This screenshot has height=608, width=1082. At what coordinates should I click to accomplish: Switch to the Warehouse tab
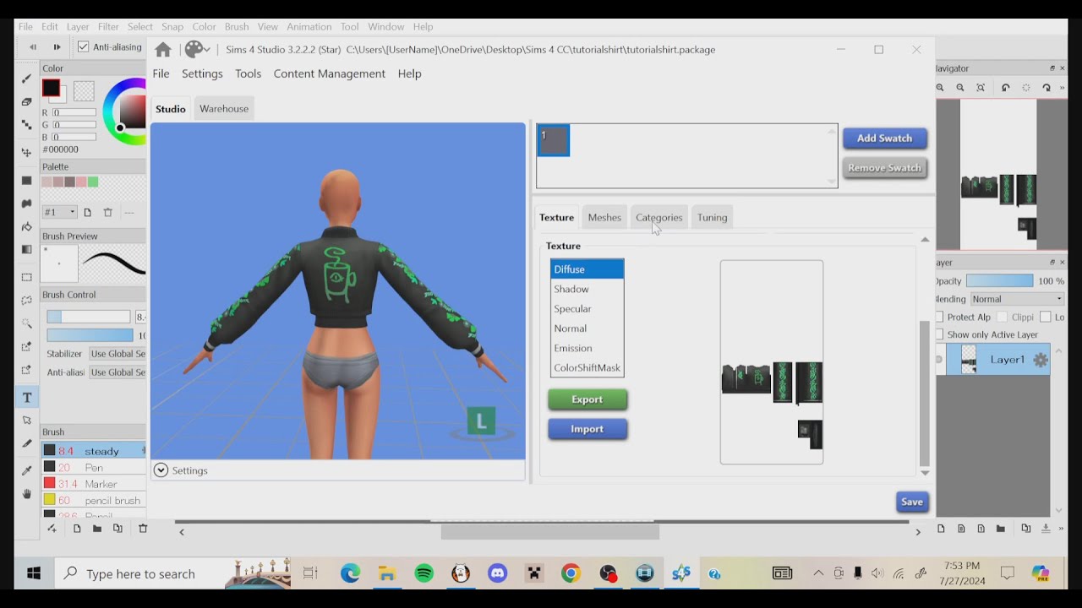[x=224, y=109]
